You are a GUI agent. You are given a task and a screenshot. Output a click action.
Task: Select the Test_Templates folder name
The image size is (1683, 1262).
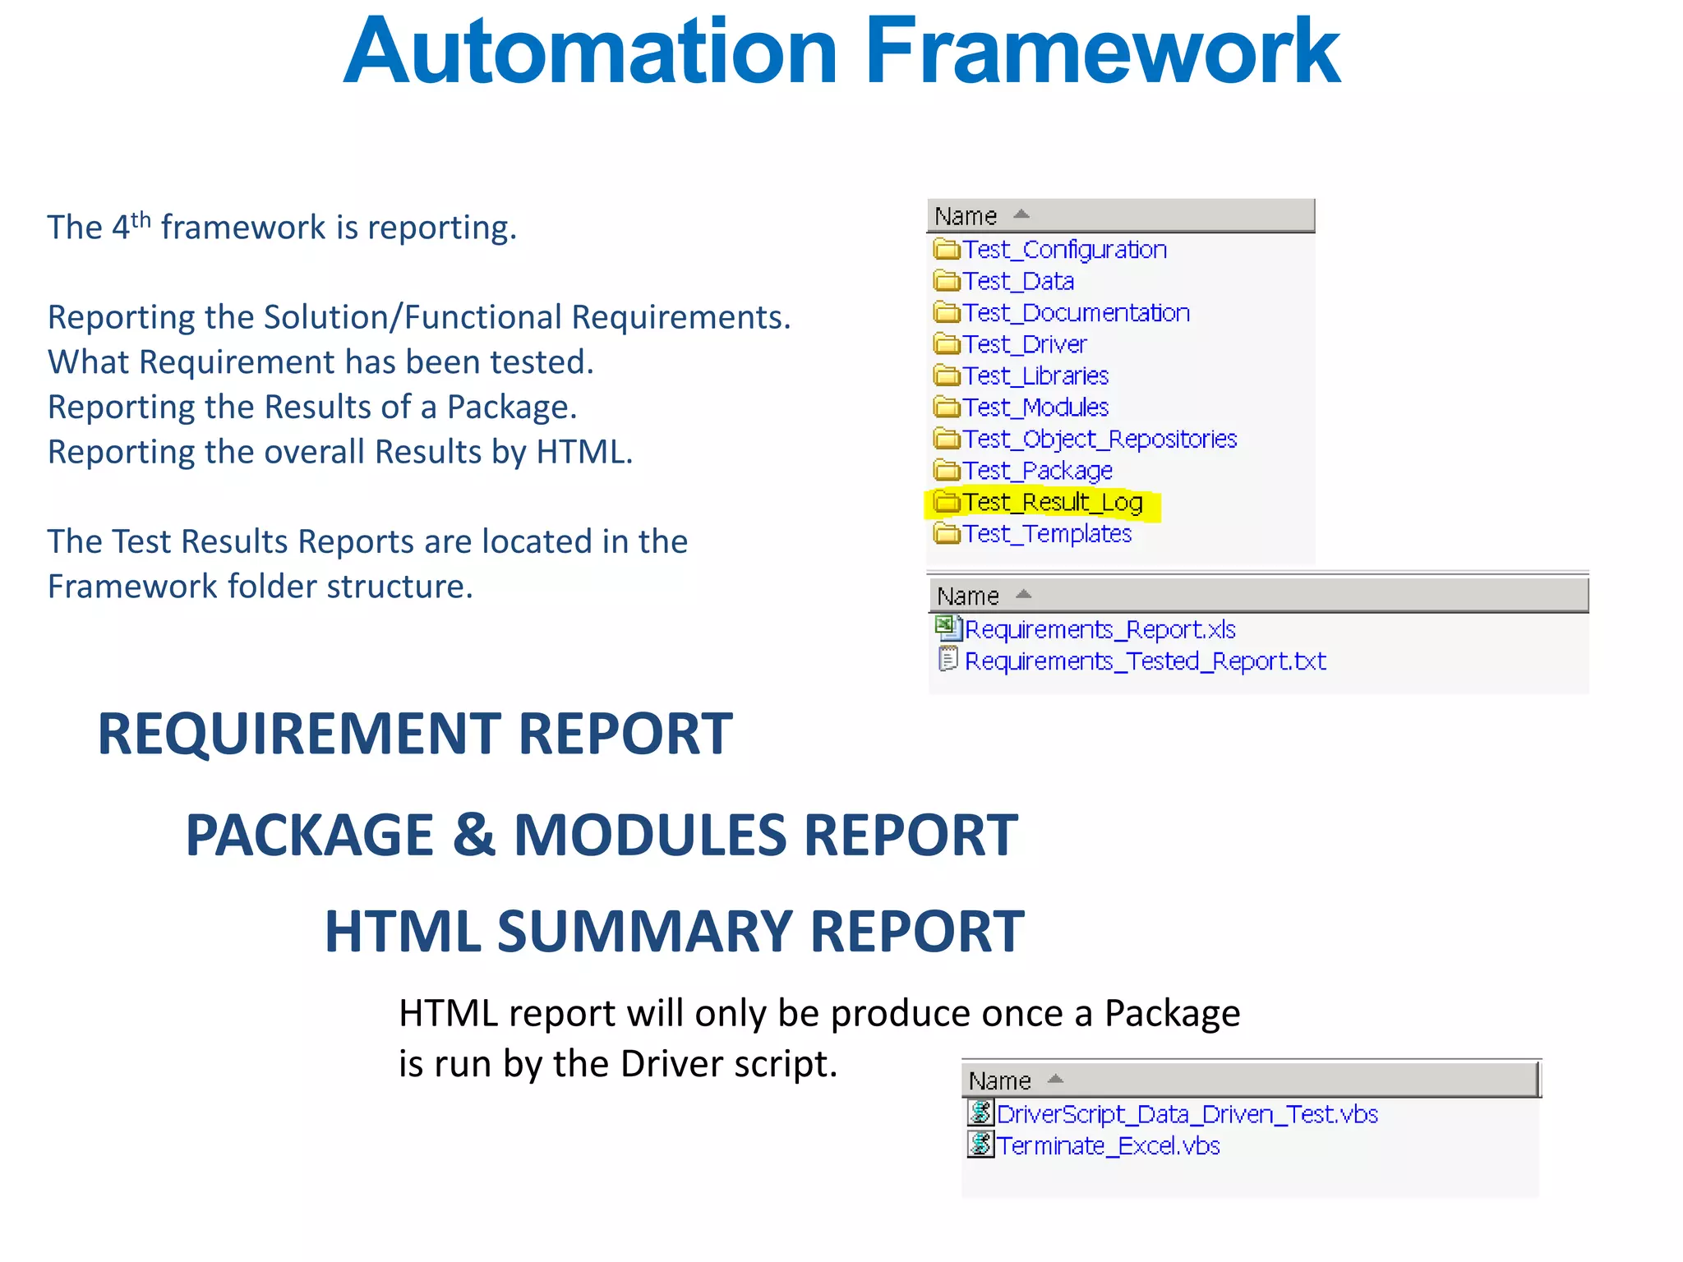tap(1047, 533)
